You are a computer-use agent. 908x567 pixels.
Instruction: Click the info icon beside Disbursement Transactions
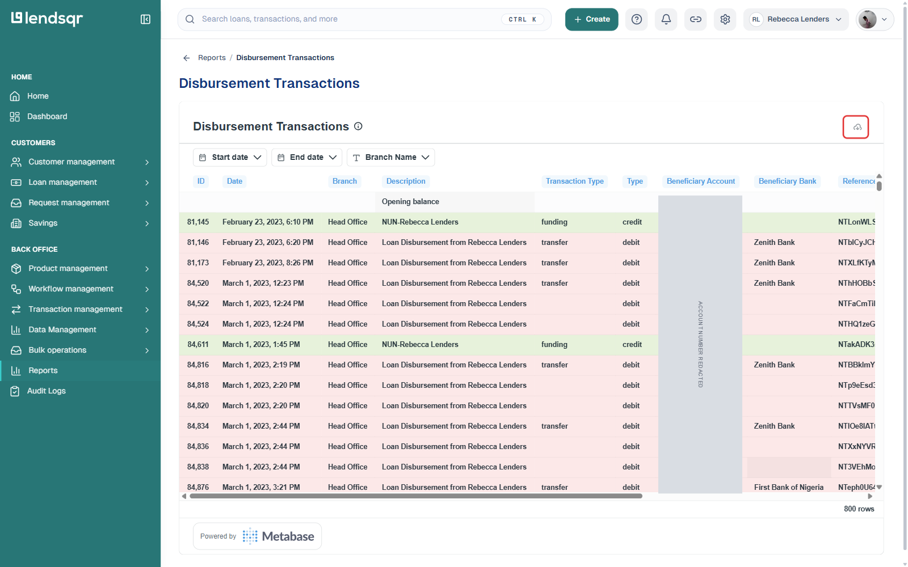tap(358, 126)
